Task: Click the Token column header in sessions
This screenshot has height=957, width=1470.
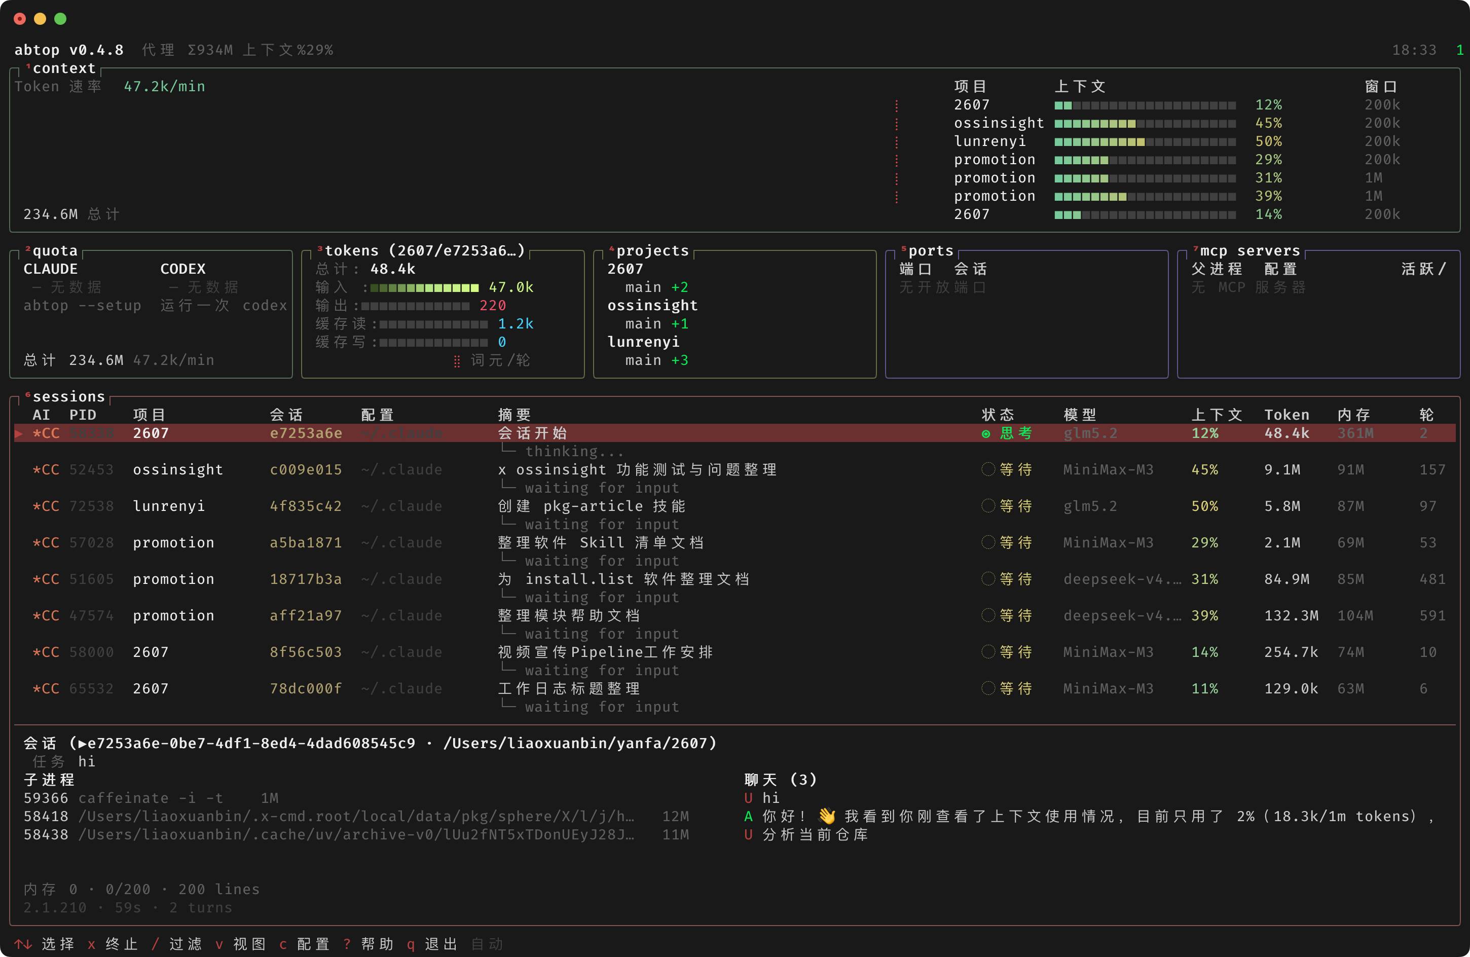Action: click(x=1287, y=415)
